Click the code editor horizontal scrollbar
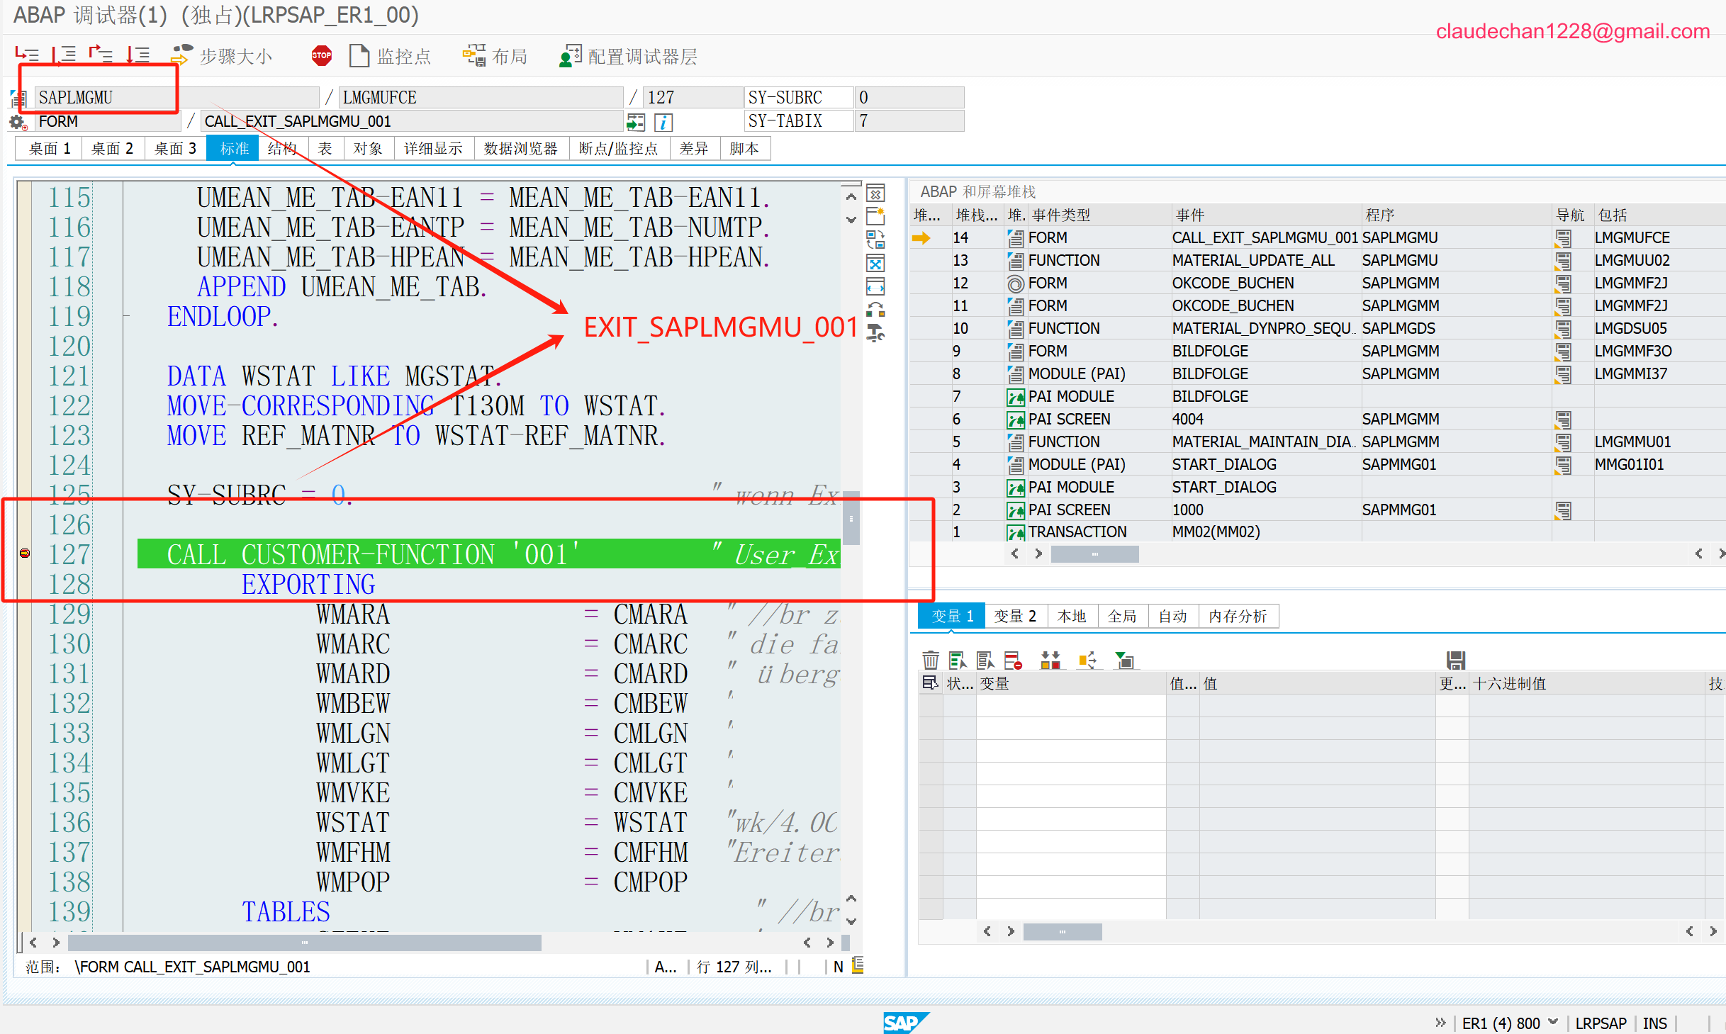This screenshot has width=1726, height=1034. pos(305,942)
